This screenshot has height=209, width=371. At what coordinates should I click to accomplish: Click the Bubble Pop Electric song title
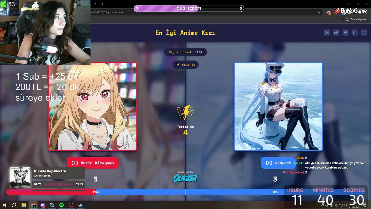(x=50, y=171)
